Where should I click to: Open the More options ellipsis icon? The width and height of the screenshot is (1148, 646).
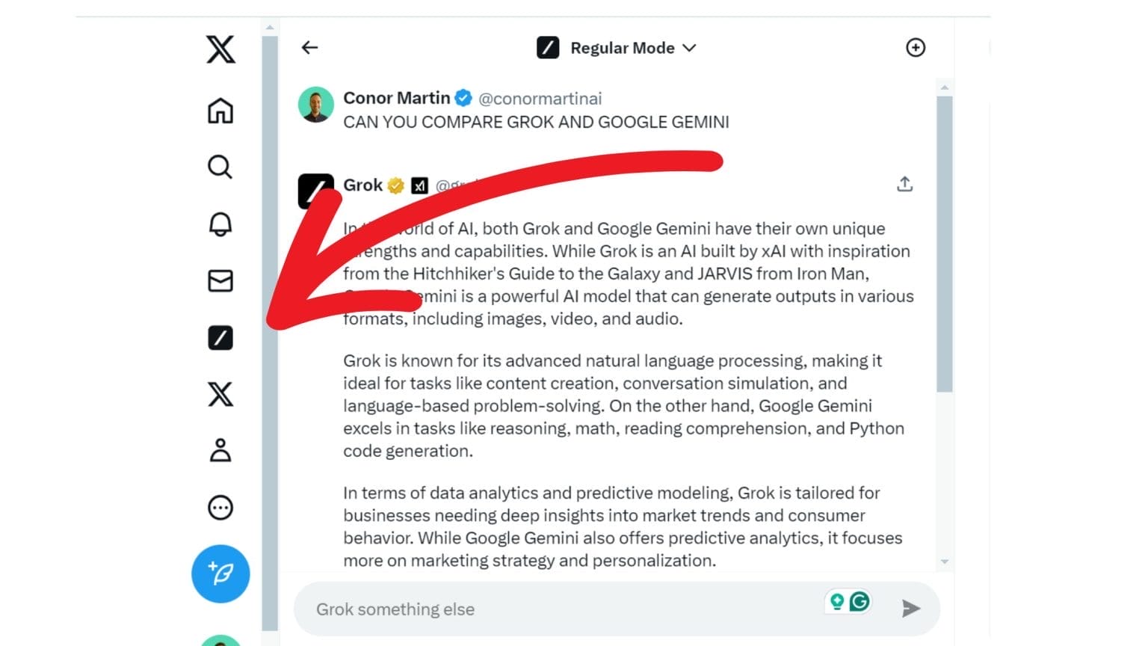[x=220, y=508]
